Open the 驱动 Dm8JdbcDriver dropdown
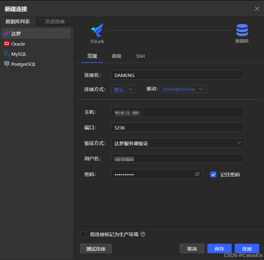Viewport: 264px width, 260px height. pos(183,89)
